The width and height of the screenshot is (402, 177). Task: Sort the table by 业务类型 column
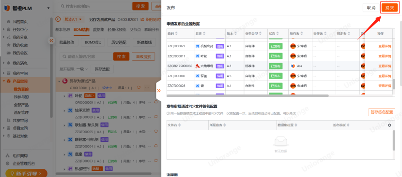(261, 33)
